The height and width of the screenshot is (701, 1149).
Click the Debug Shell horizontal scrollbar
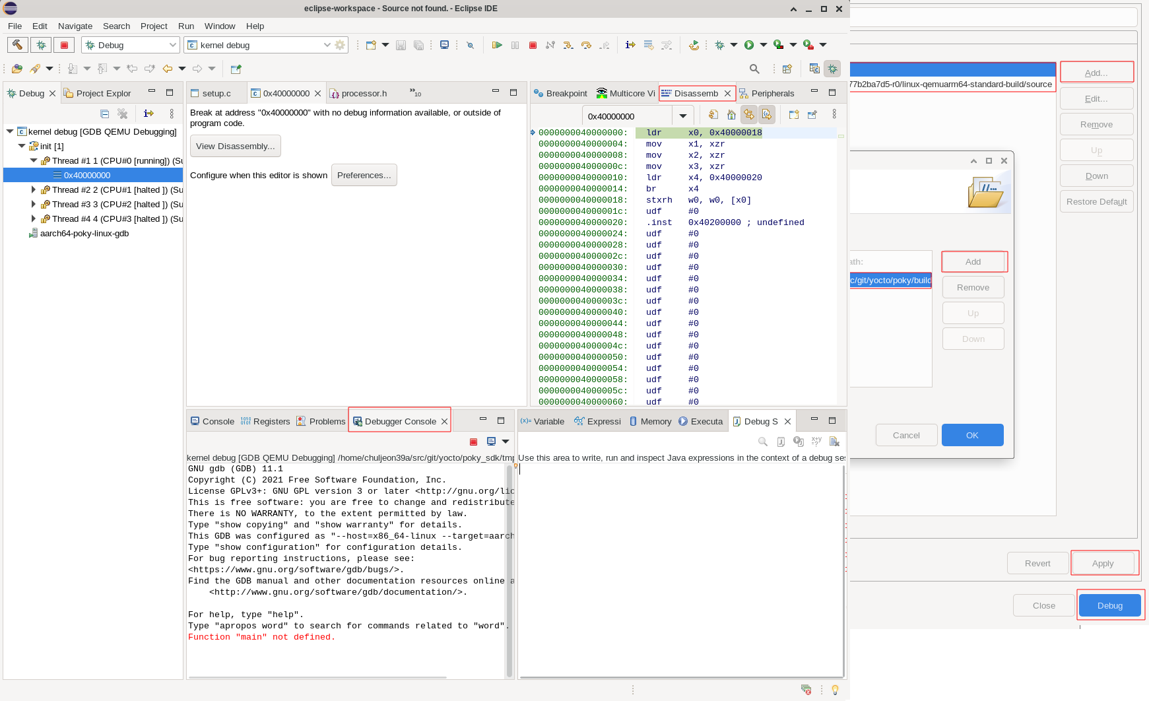click(681, 677)
